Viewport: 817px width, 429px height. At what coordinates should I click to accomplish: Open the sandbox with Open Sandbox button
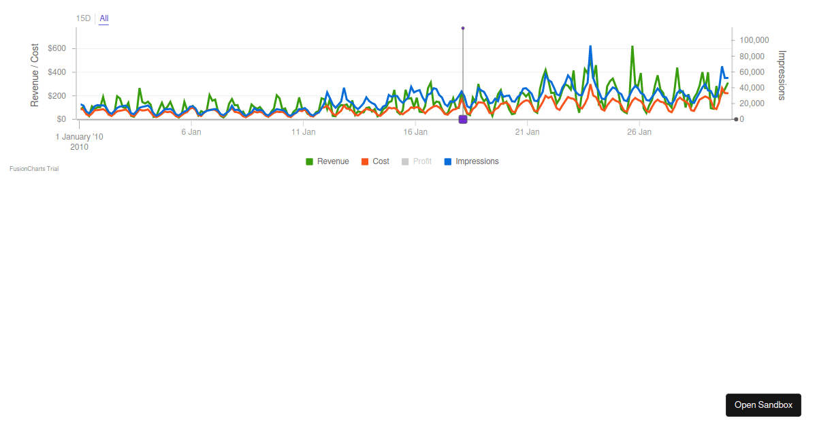tap(763, 404)
